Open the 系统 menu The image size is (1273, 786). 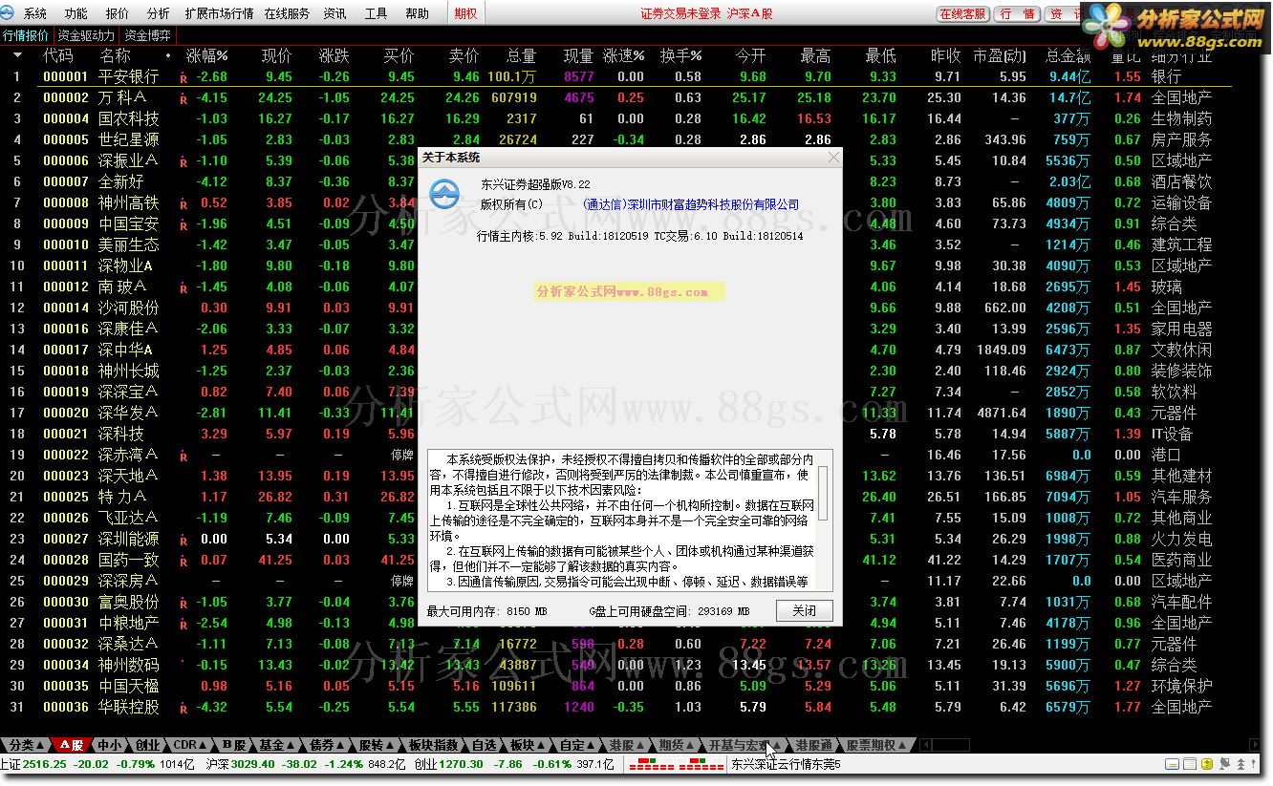coord(35,13)
